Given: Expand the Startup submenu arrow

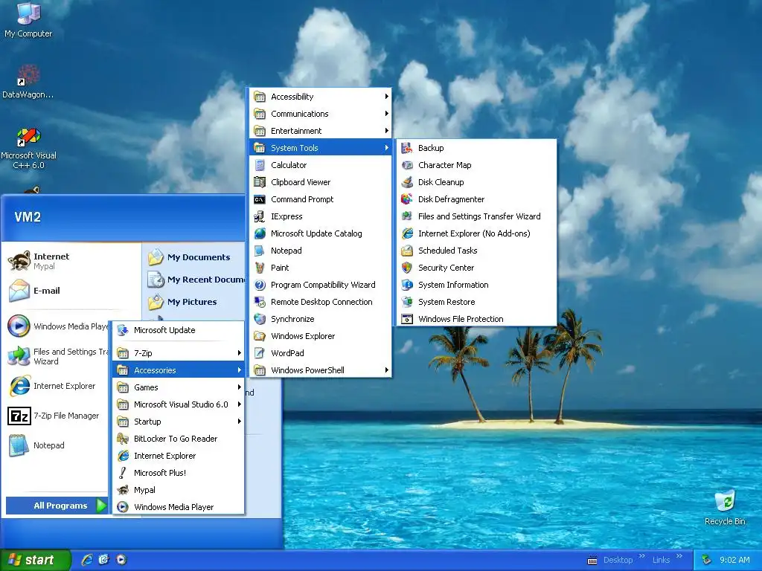Looking at the screenshot, I should pyautogui.click(x=239, y=422).
